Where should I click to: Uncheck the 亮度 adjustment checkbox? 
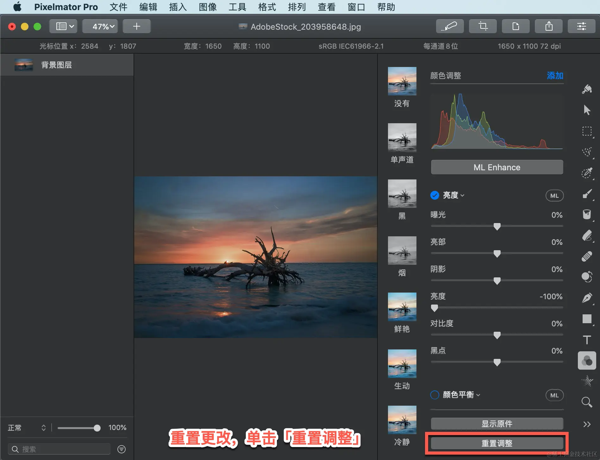pyautogui.click(x=435, y=195)
